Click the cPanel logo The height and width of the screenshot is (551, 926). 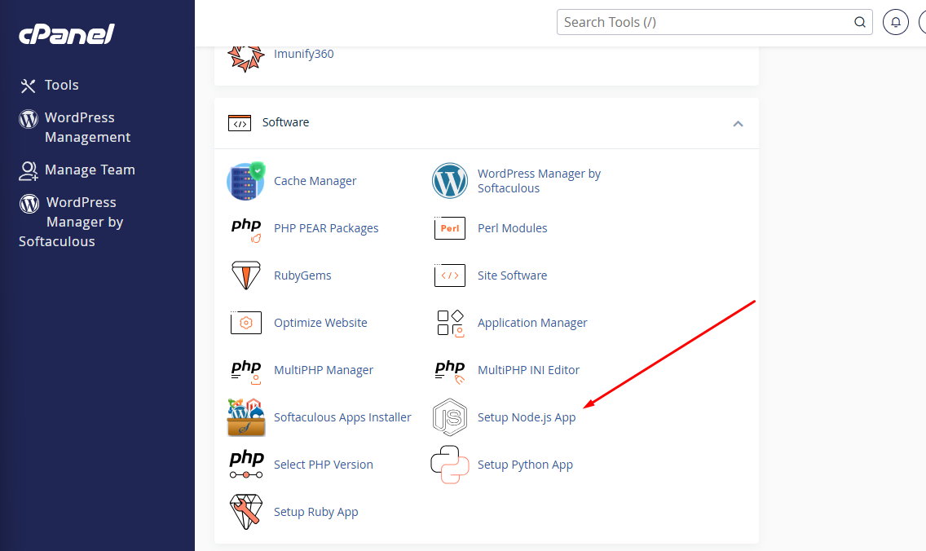coord(67,34)
